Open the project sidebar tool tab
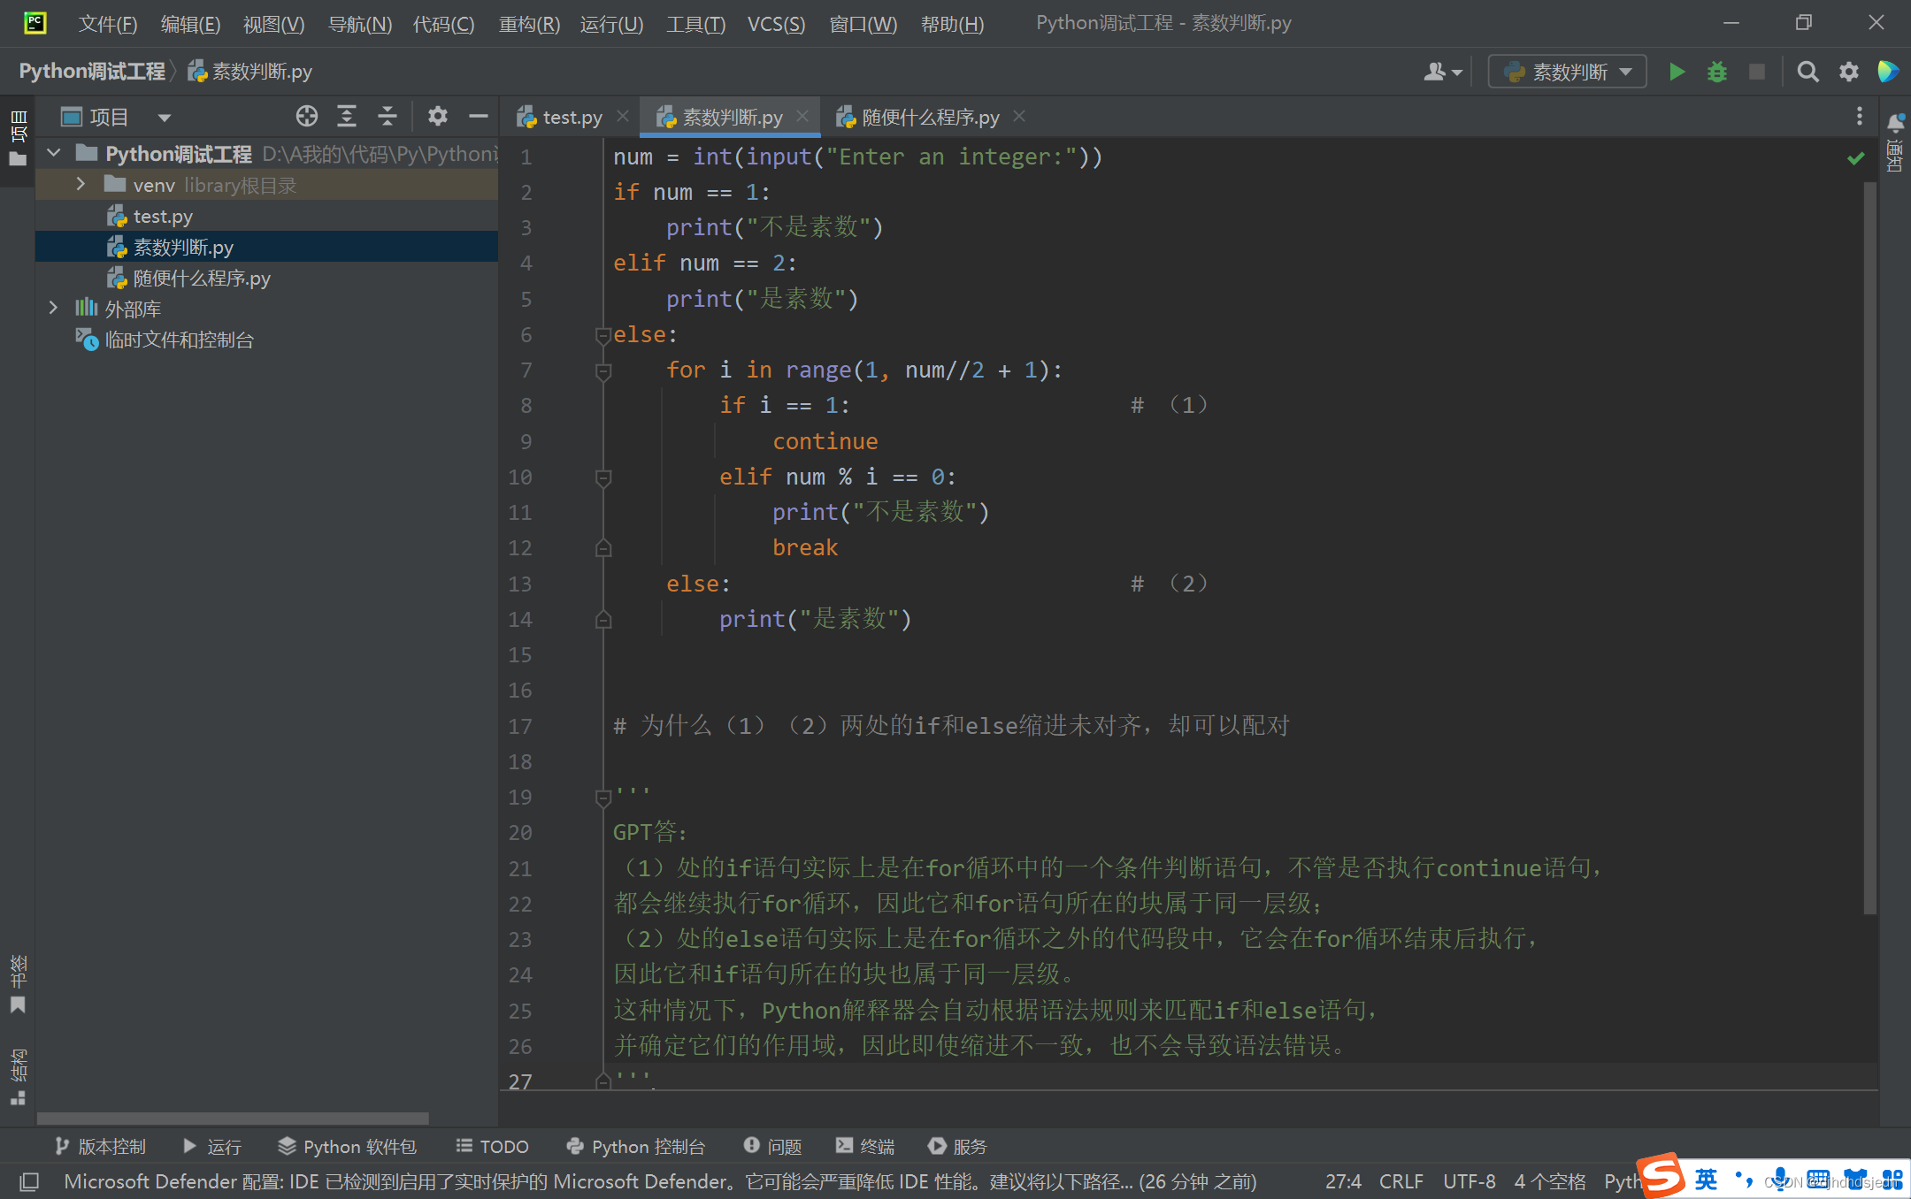1911x1199 pixels. 18,140
